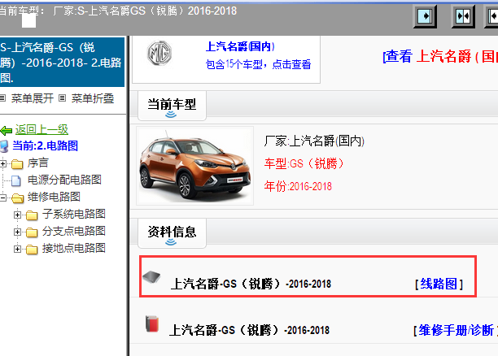Click the folder icon beside 序言
Image resolution: width=498 pixels, height=356 pixels.
(17, 164)
